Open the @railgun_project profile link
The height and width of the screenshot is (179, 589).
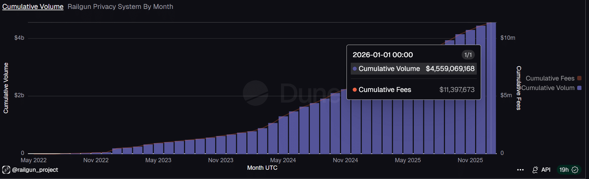click(35, 170)
